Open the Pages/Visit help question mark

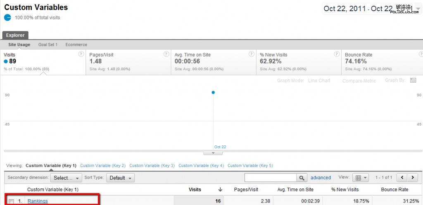point(166,54)
